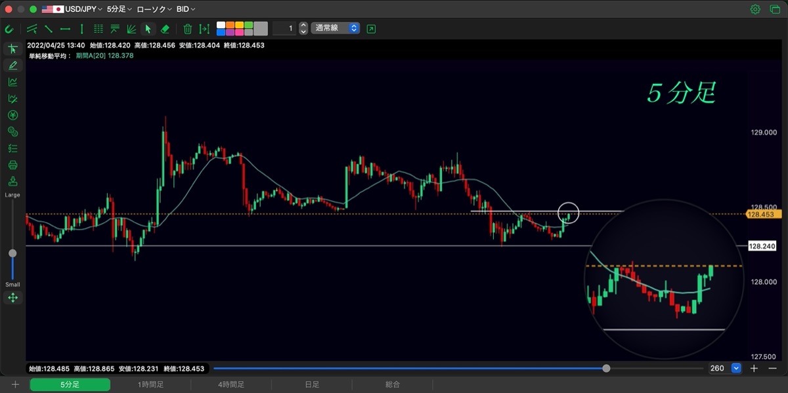Pick the blue color swatch
Screen dimensions: 788x393
[x=221, y=32]
